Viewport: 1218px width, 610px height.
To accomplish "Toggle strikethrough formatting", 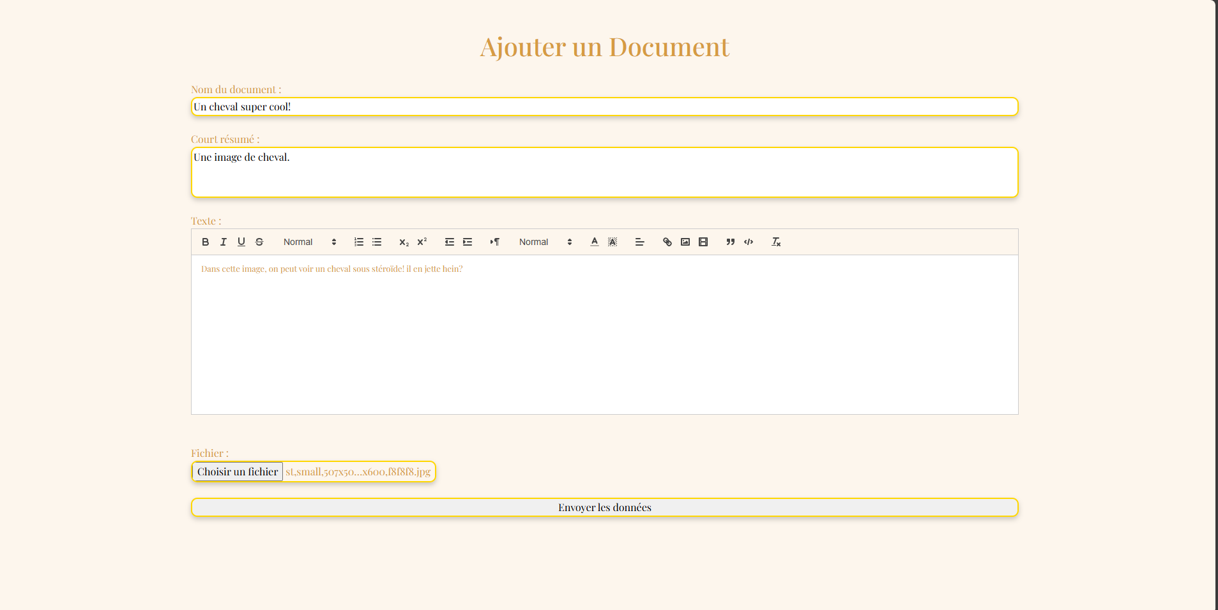I will (259, 242).
